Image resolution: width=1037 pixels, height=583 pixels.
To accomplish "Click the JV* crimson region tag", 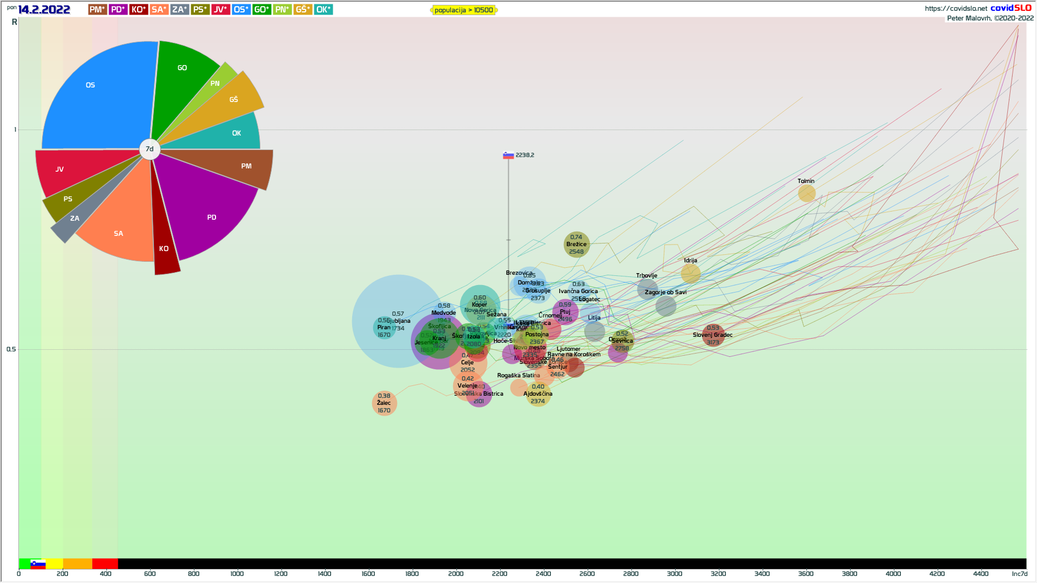I will point(220,10).
